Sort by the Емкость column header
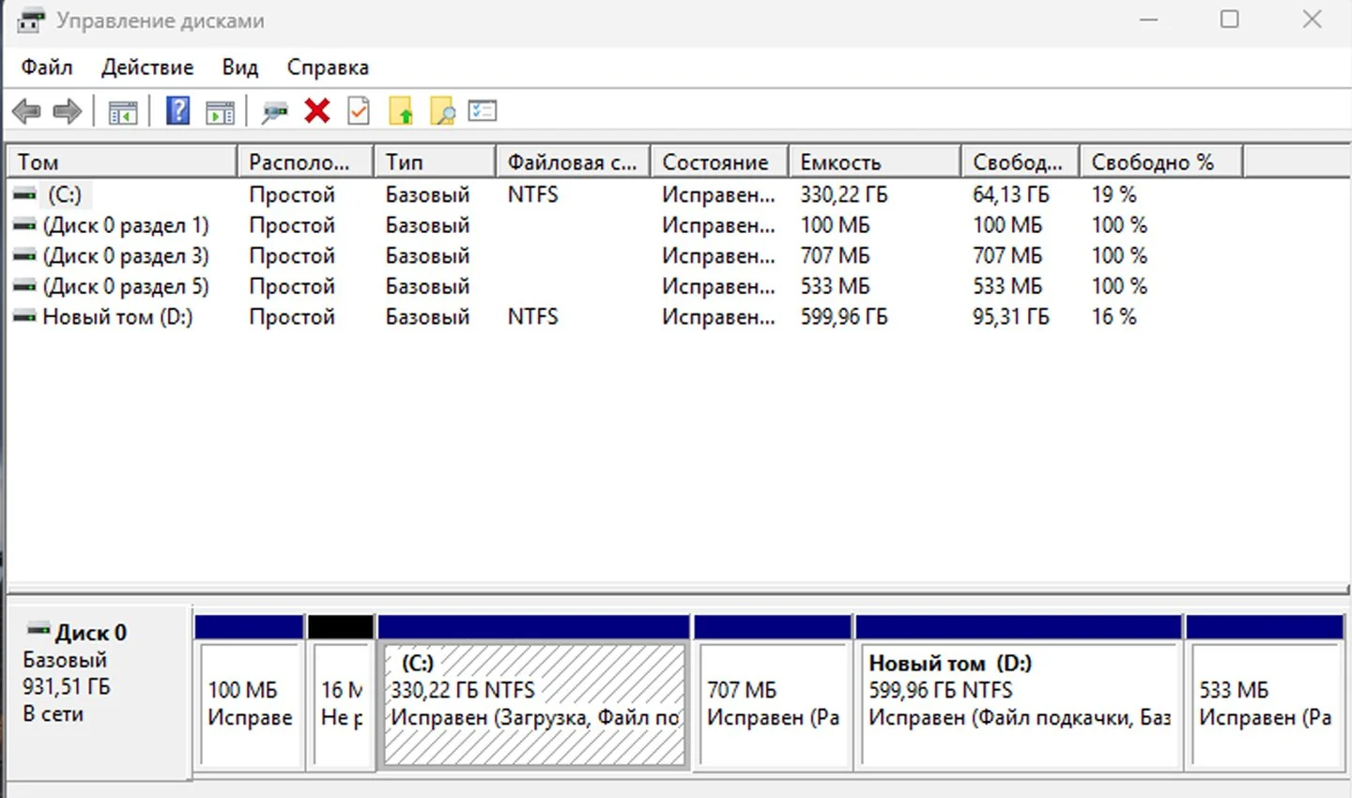Viewport: 1352px width, 798px height. 875,161
